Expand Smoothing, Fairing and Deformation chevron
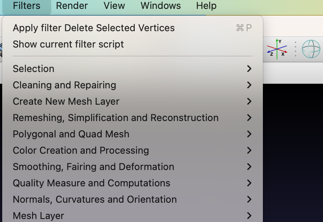The width and height of the screenshot is (323, 222). (249, 167)
